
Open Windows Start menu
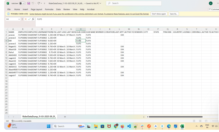coord(49,126)
